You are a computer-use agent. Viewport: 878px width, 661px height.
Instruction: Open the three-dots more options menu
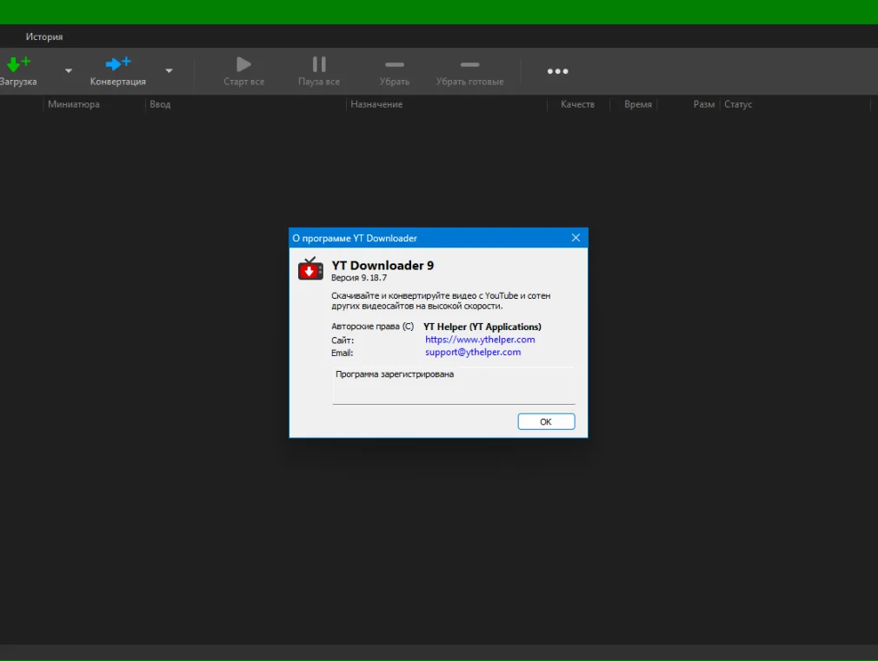(557, 71)
